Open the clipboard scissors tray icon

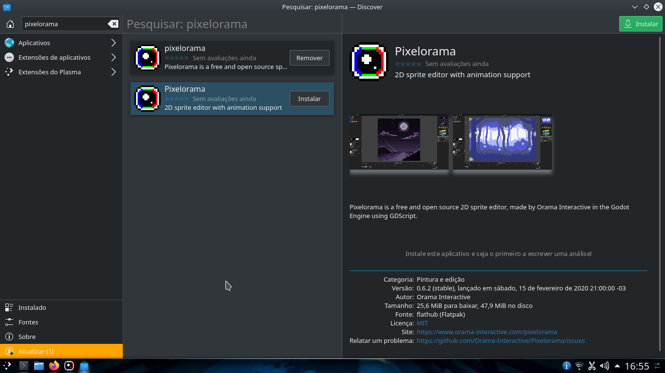(592, 366)
